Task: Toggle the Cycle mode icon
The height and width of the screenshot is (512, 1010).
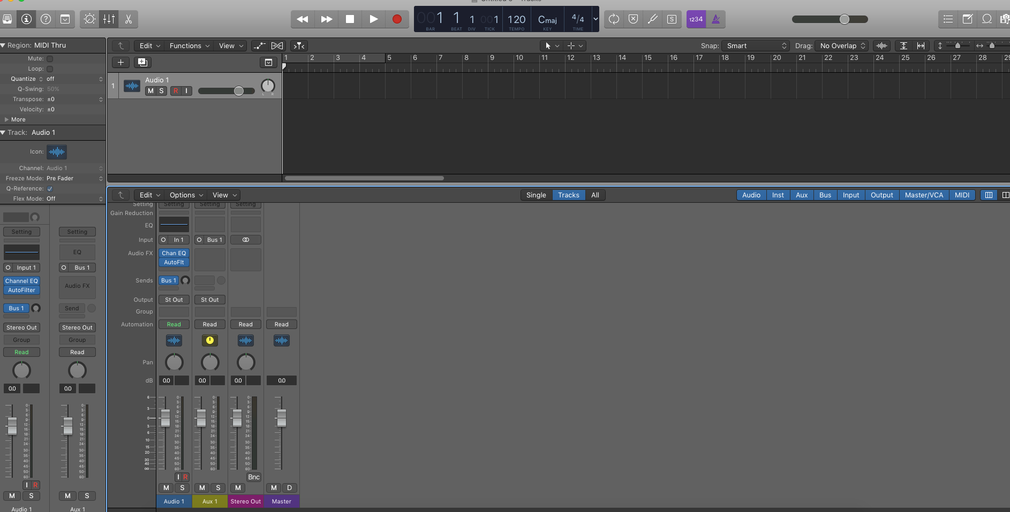Action: [x=614, y=19]
